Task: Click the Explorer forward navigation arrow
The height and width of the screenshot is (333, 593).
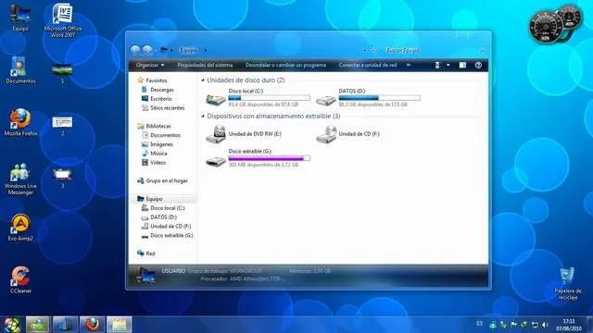Action: coord(147,49)
